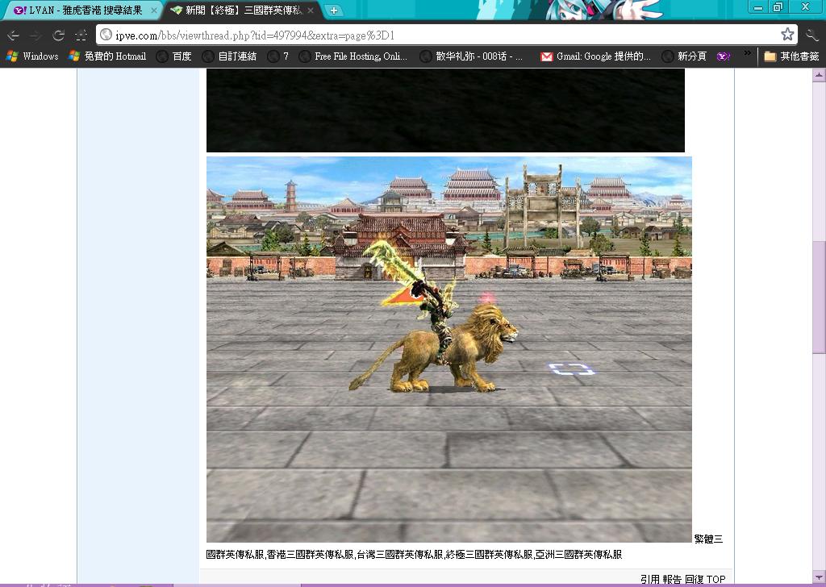Click the lion rider game screenshot
This screenshot has height=587, width=826.
448,349
